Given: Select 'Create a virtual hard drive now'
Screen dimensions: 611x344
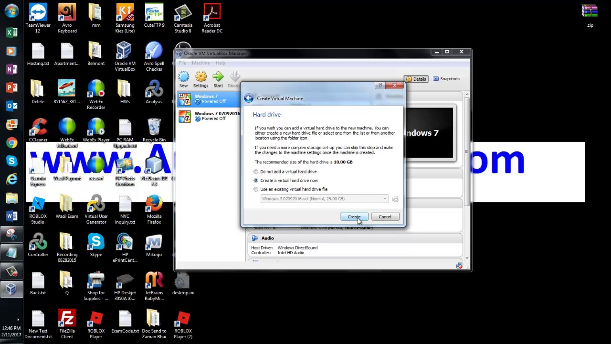Looking at the screenshot, I should click(285, 181).
